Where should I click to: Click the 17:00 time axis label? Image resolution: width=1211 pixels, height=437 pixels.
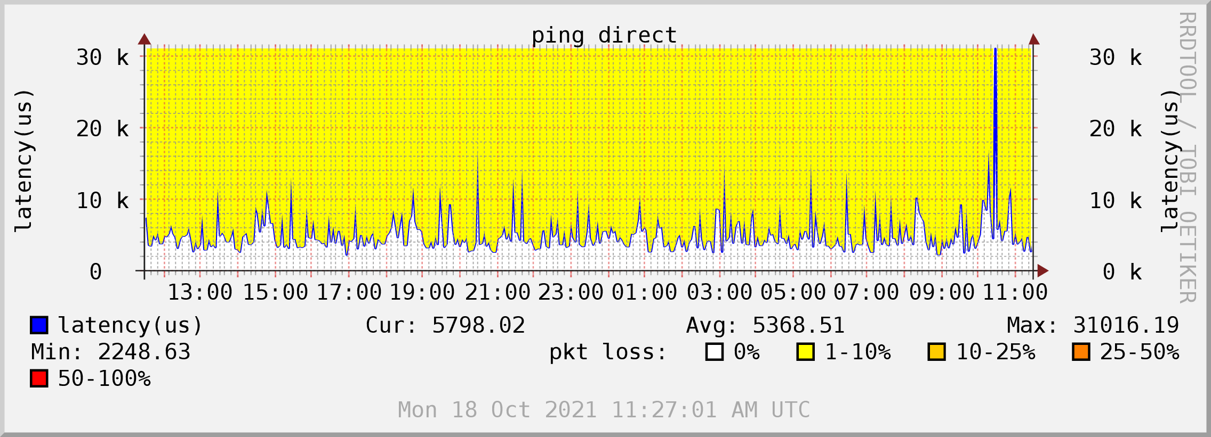[x=349, y=292]
